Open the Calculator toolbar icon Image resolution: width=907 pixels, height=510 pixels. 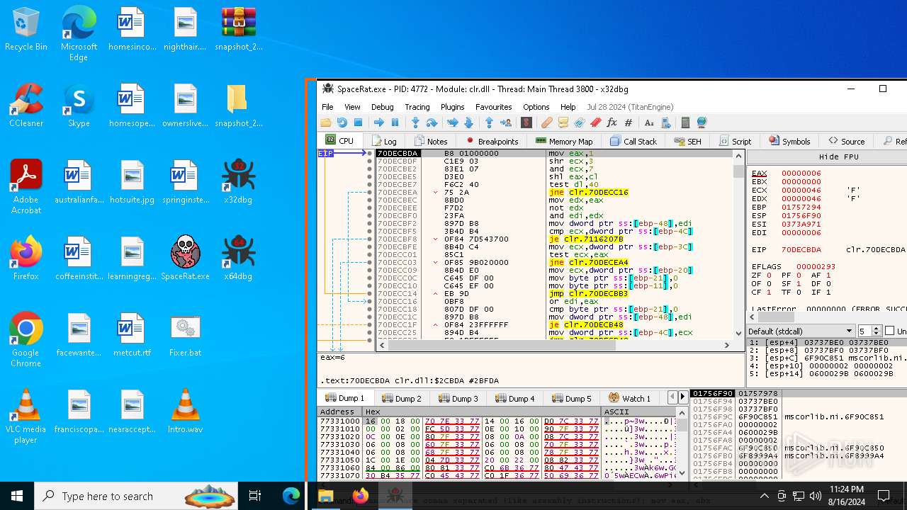click(685, 123)
